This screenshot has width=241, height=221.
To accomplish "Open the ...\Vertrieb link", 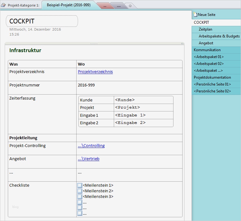I will (88, 159).
